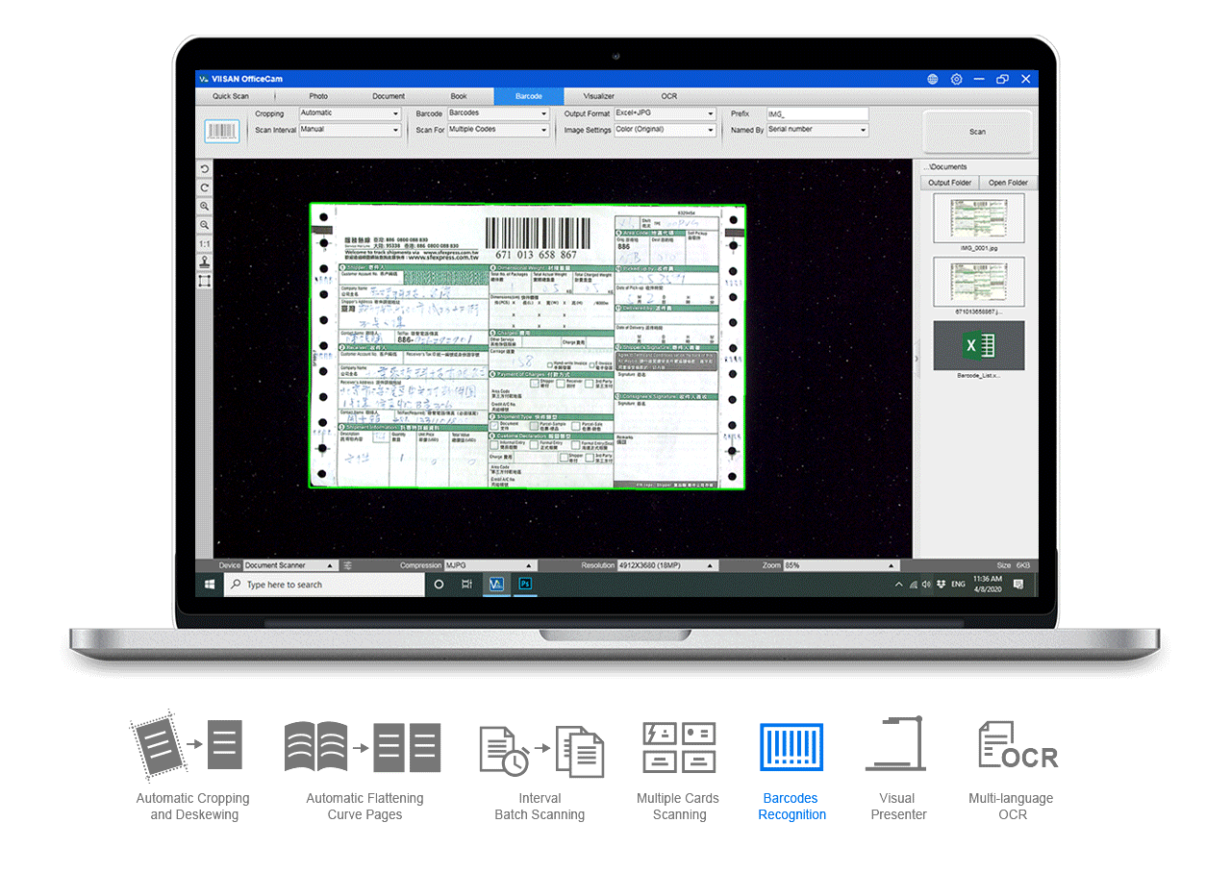Switch to the Book tab
1231x873 pixels.
coord(459,96)
